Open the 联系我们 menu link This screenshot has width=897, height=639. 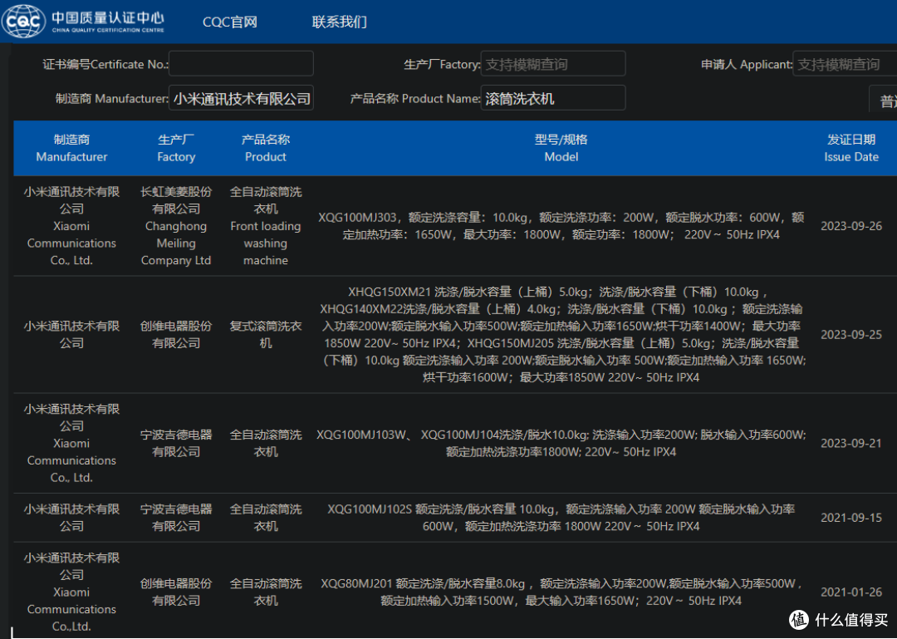pos(339,22)
